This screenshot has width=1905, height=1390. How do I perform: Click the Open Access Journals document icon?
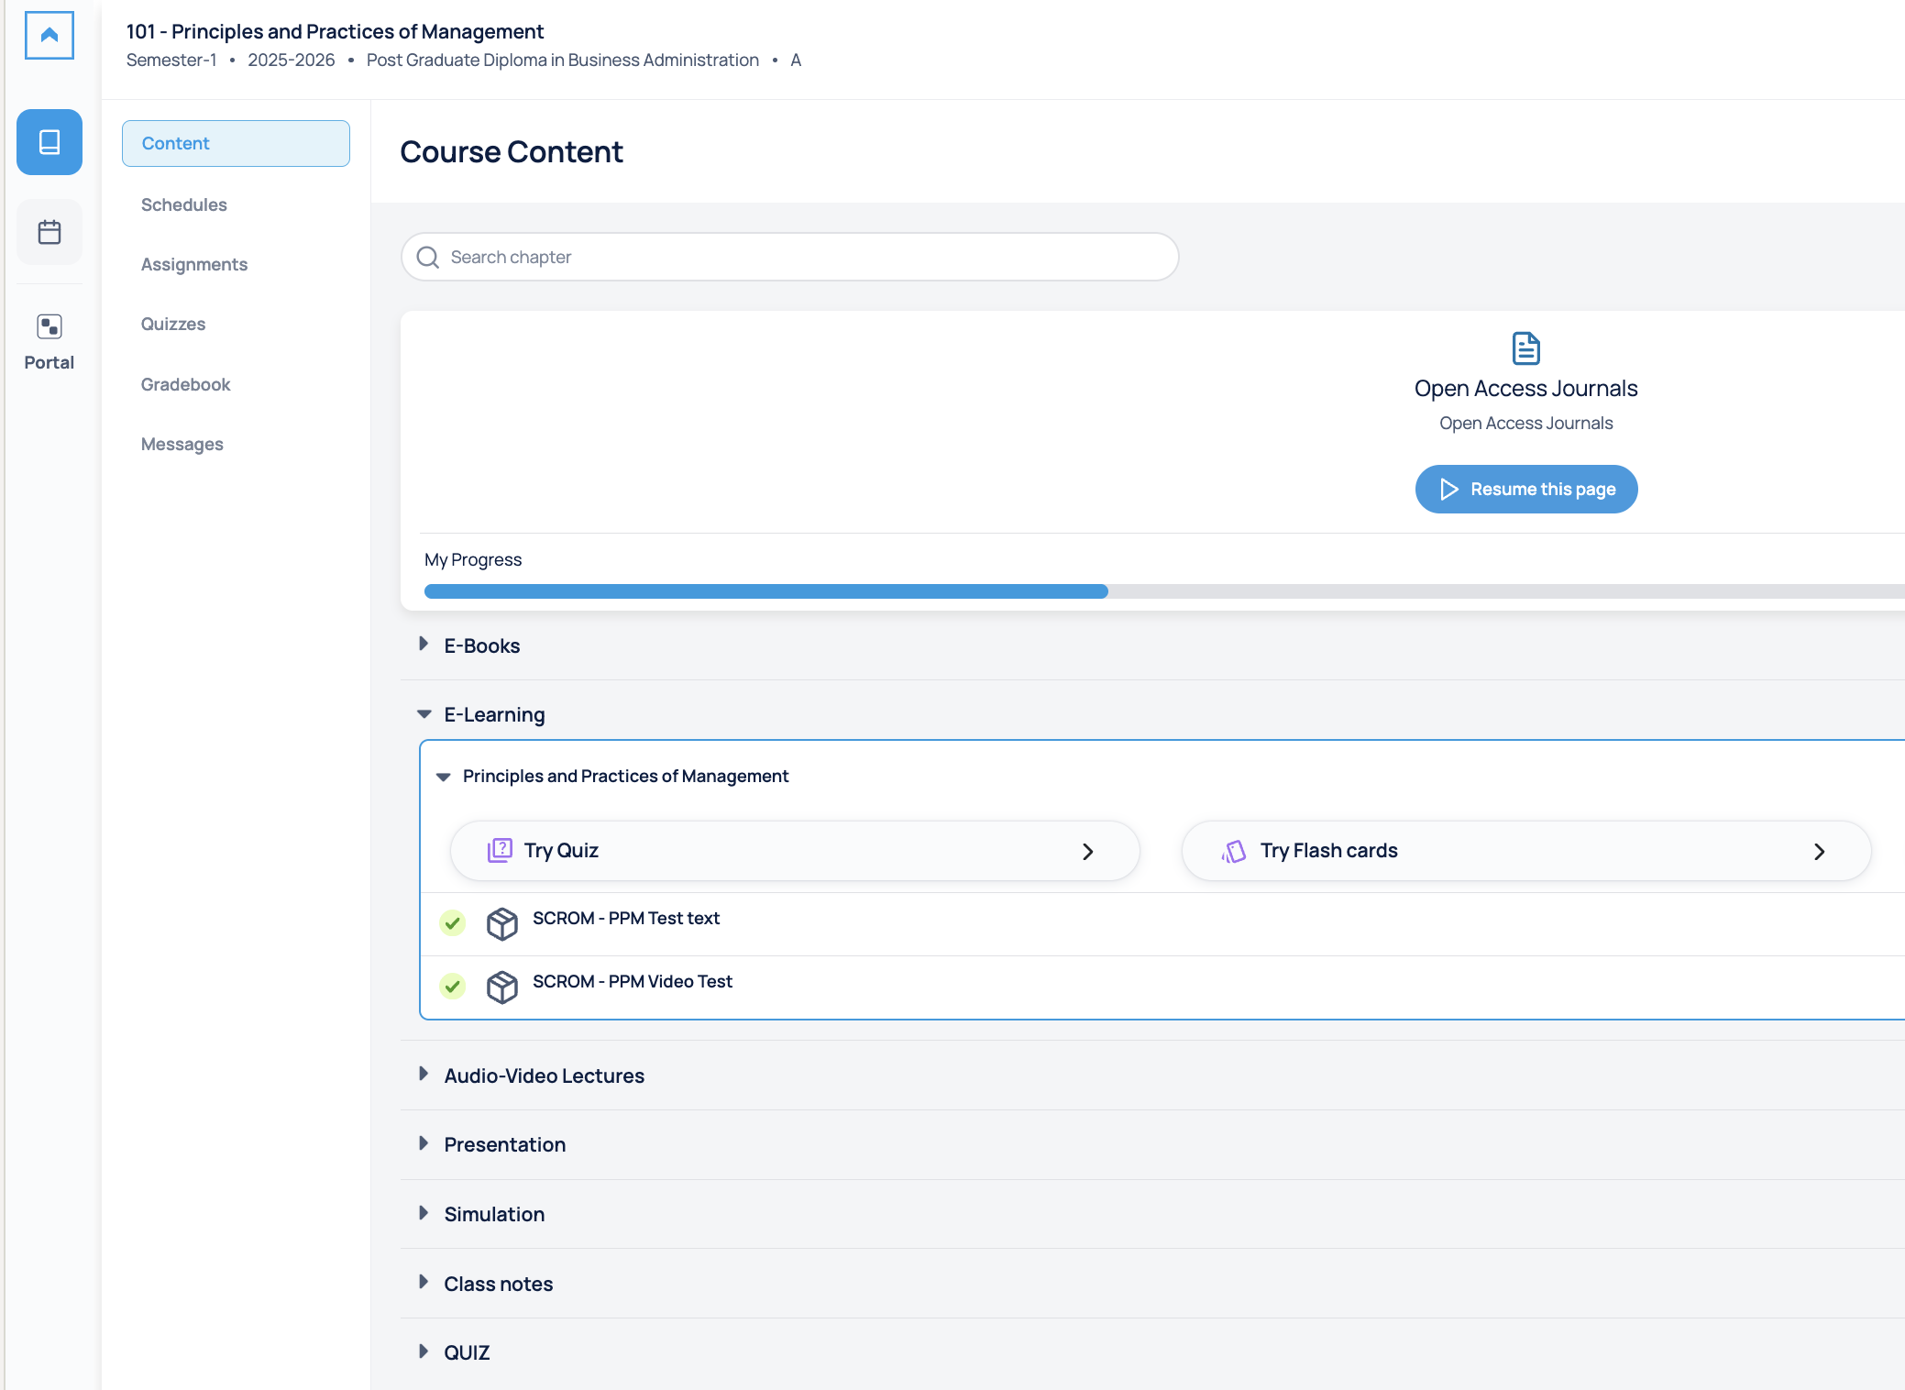1525,348
